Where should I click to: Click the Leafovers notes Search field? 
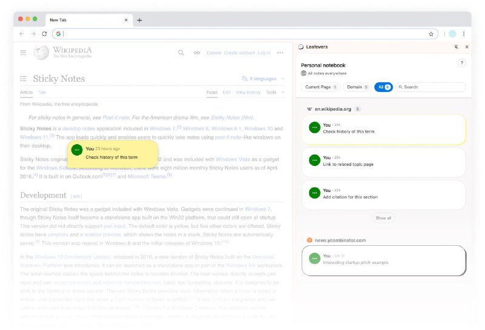pyautogui.click(x=431, y=87)
